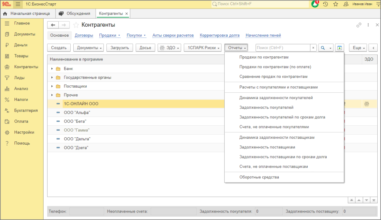Open the ЭДО dropdown button
Viewport: 381px width, 220px height.
click(x=169, y=48)
